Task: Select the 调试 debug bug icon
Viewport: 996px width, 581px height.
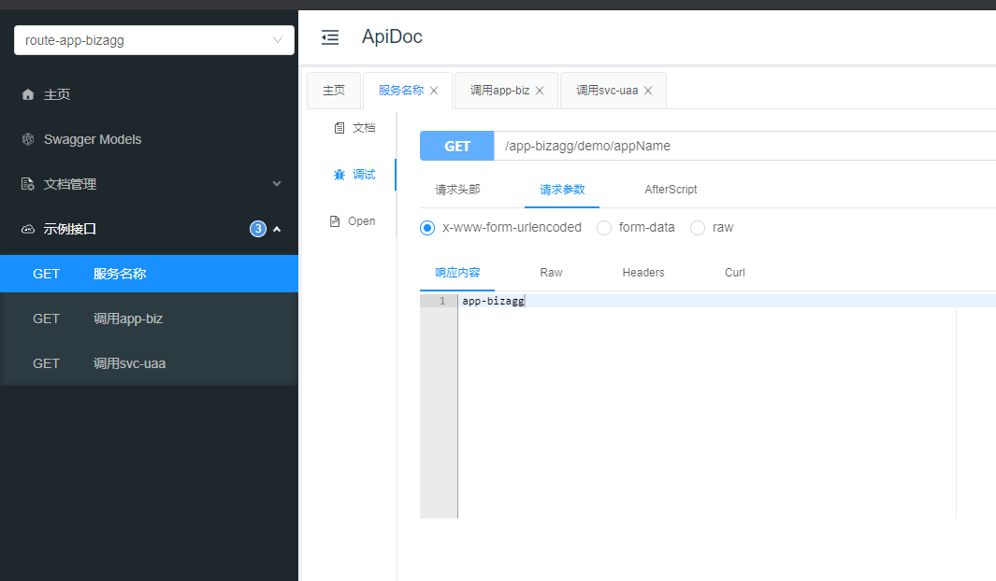Action: click(x=339, y=175)
